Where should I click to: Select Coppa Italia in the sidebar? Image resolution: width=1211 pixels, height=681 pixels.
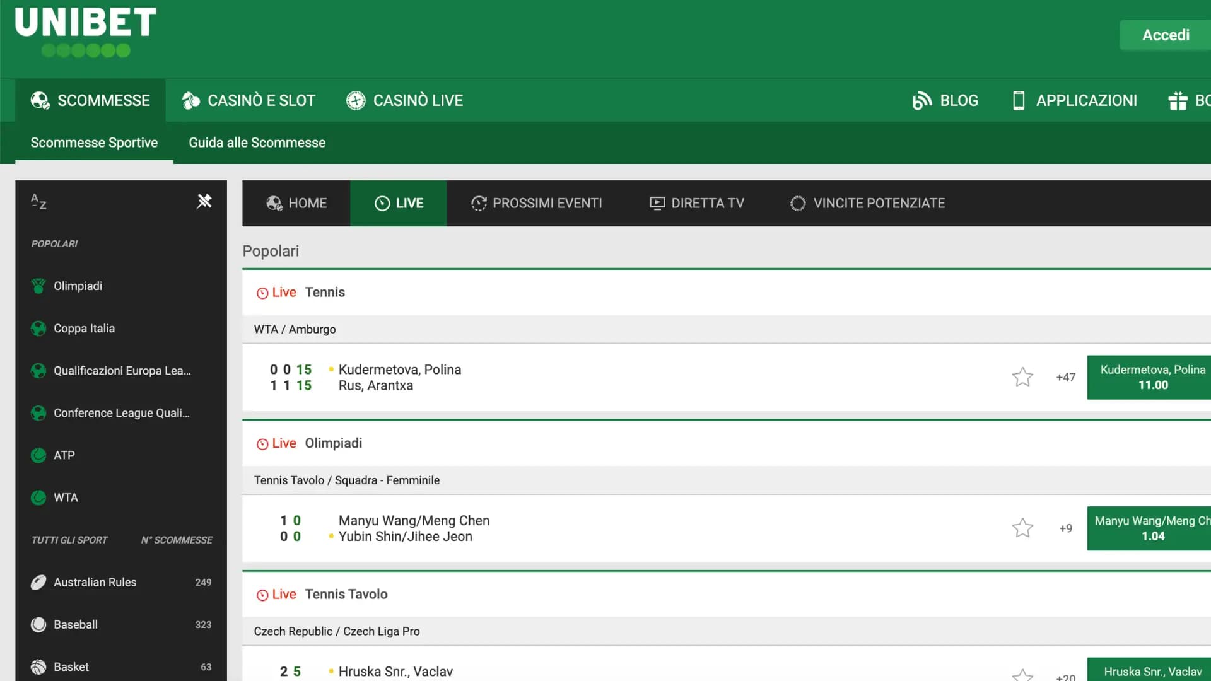(x=84, y=328)
